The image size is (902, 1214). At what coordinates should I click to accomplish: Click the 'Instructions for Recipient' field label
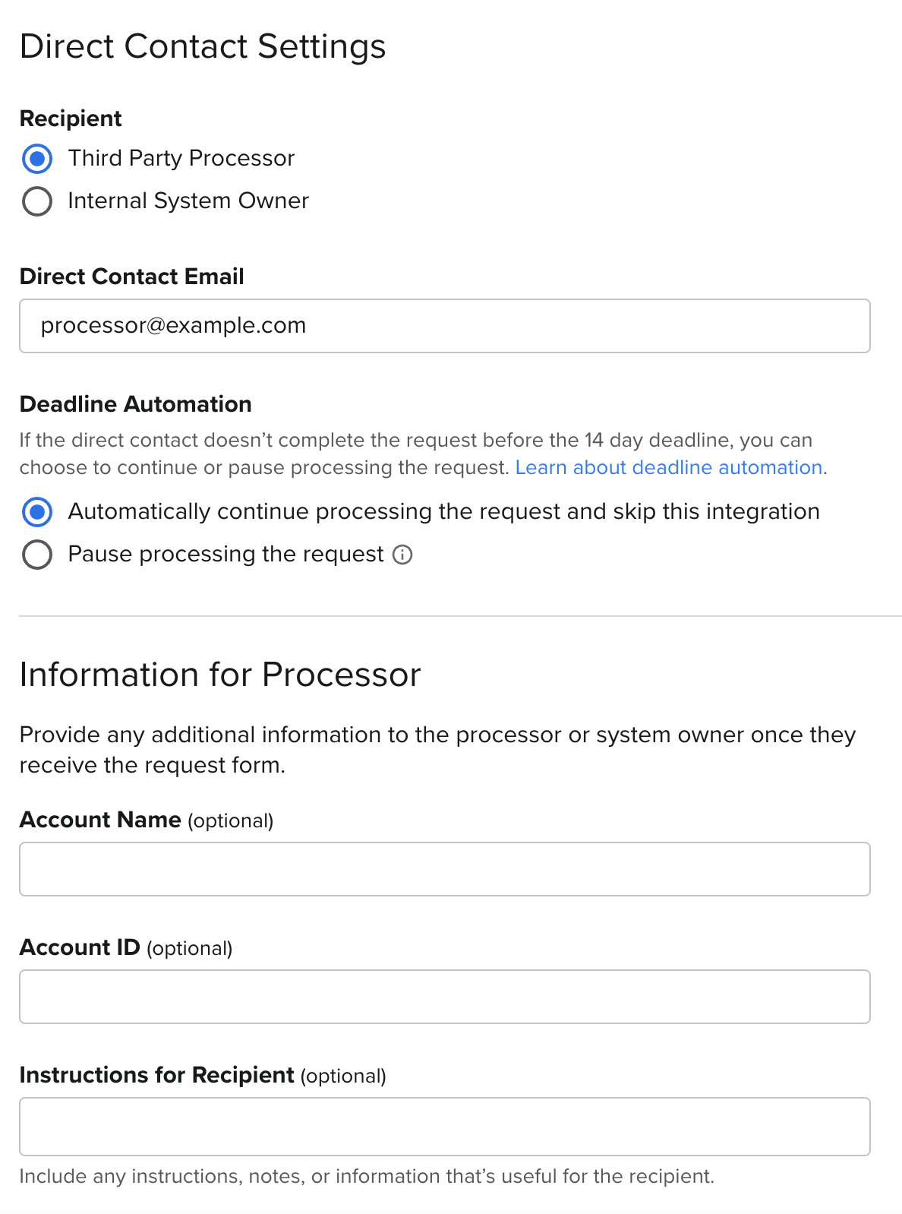click(x=156, y=1075)
